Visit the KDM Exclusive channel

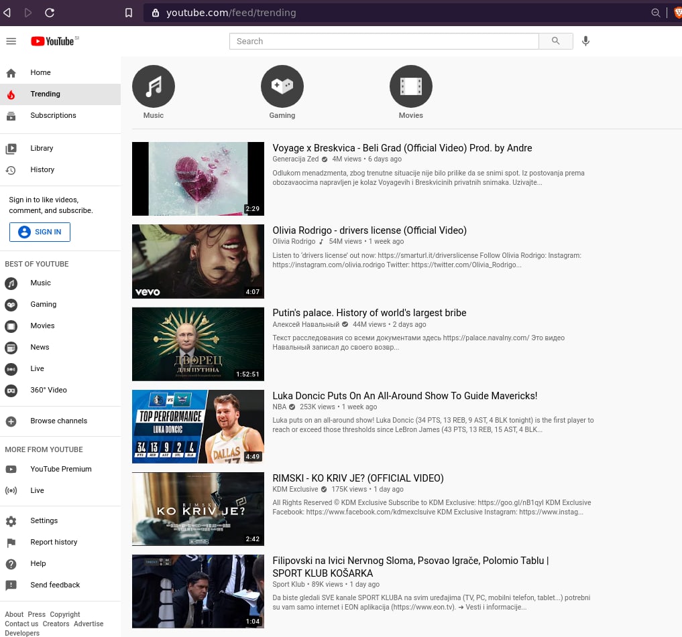tap(295, 489)
